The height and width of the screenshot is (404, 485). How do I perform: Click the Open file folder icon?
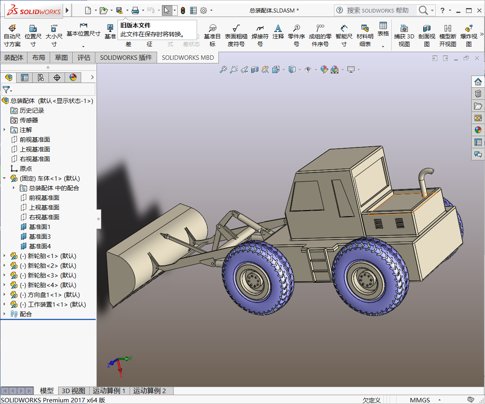pos(103,10)
